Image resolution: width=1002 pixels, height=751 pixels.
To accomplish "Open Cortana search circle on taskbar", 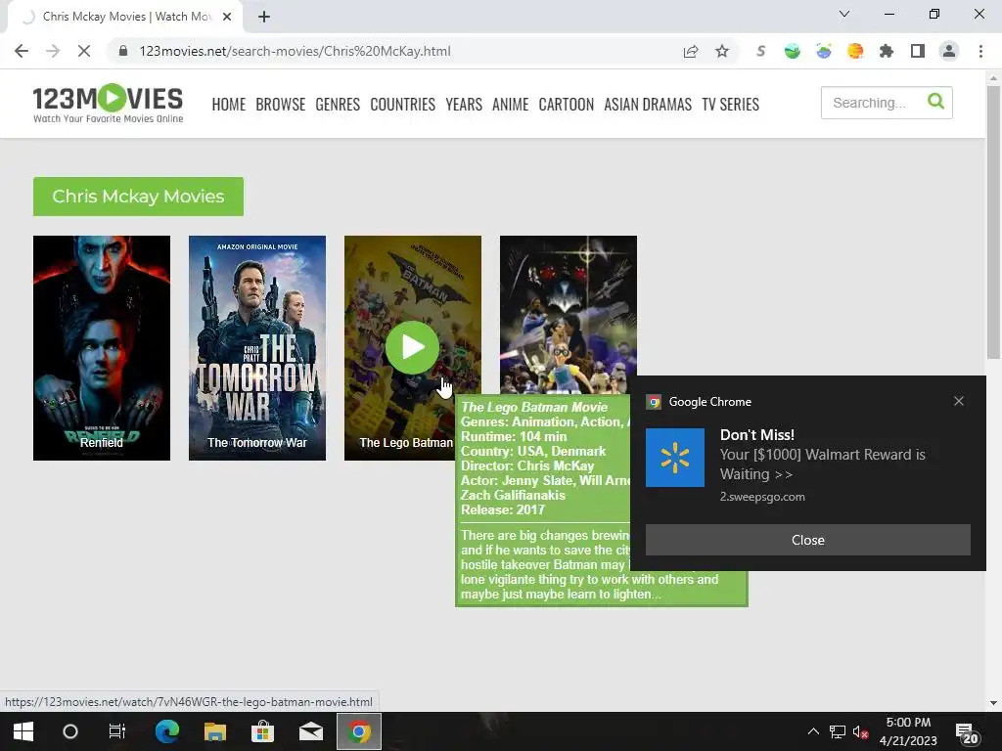I will 70,731.
